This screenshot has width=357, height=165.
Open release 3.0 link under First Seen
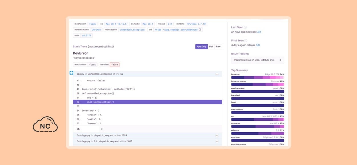pyautogui.click(x=258, y=45)
